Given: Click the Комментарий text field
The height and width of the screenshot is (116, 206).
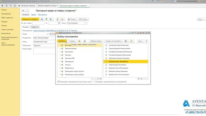Looking at the screenshot, I should (x=44, y=51).
